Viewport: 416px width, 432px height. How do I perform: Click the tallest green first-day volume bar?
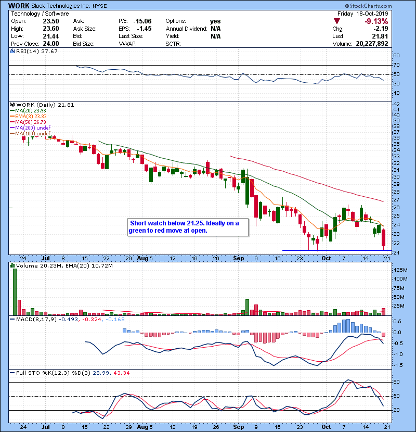tap(15, 292)
